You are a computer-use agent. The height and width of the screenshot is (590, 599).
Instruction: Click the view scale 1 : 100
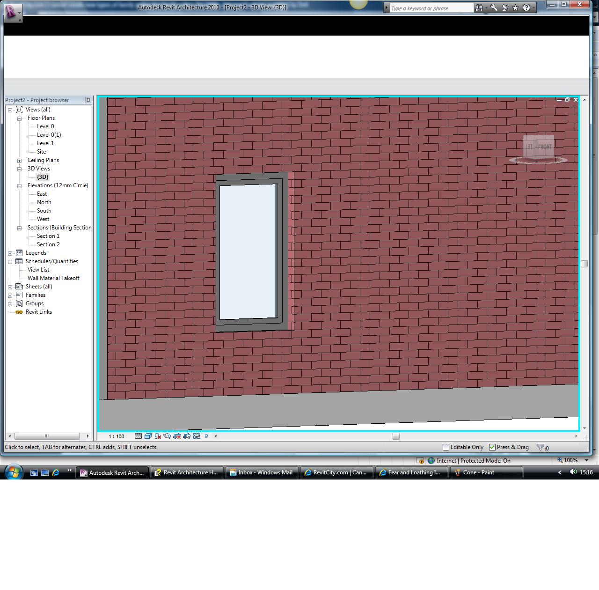pos(117,436)
